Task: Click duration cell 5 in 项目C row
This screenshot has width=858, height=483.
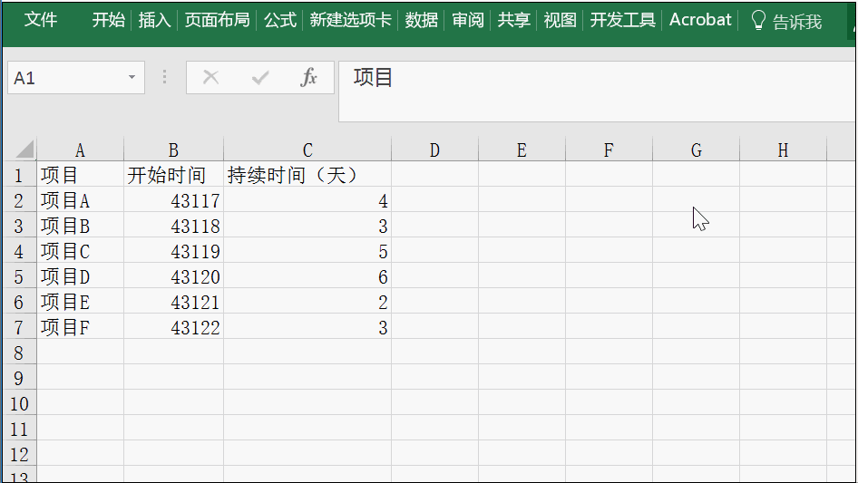Action: (307, 251)
